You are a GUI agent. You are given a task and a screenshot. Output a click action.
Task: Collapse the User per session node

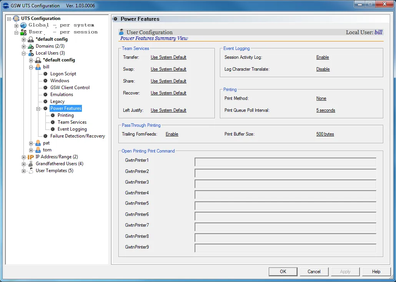tap(17, 33)
